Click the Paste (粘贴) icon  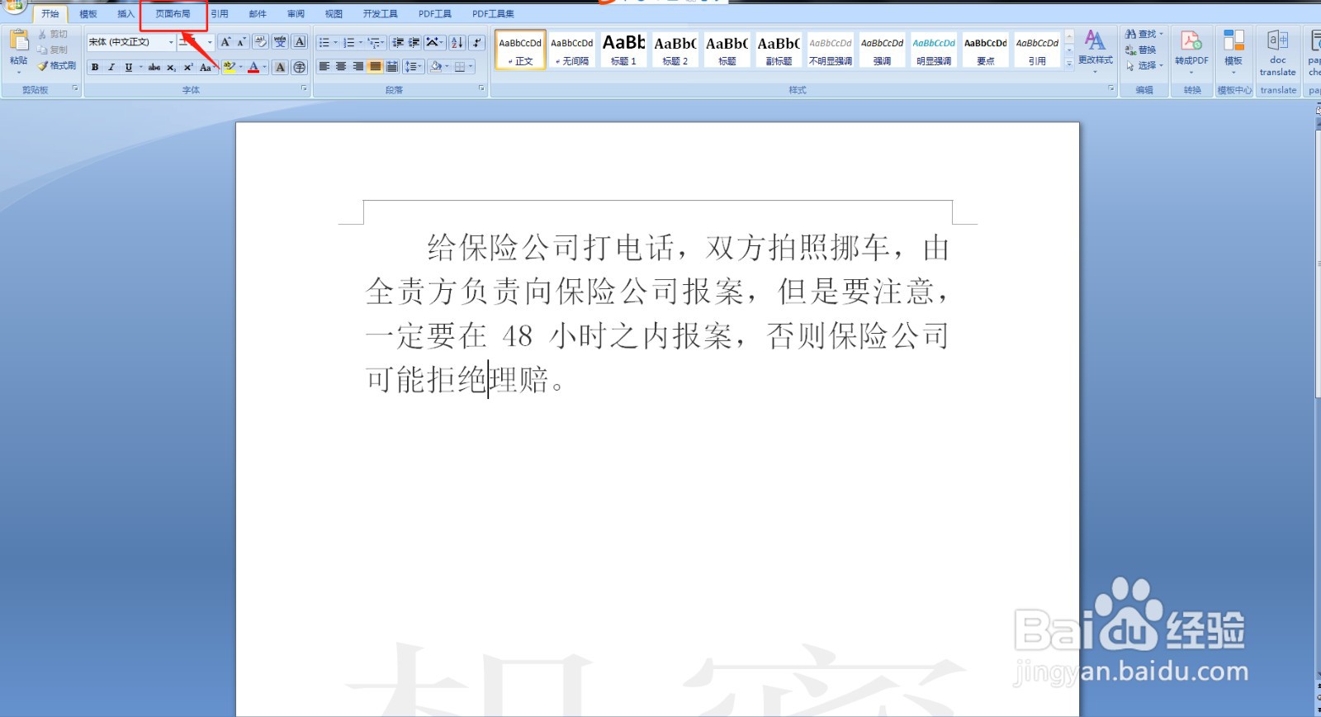[18, 41]
